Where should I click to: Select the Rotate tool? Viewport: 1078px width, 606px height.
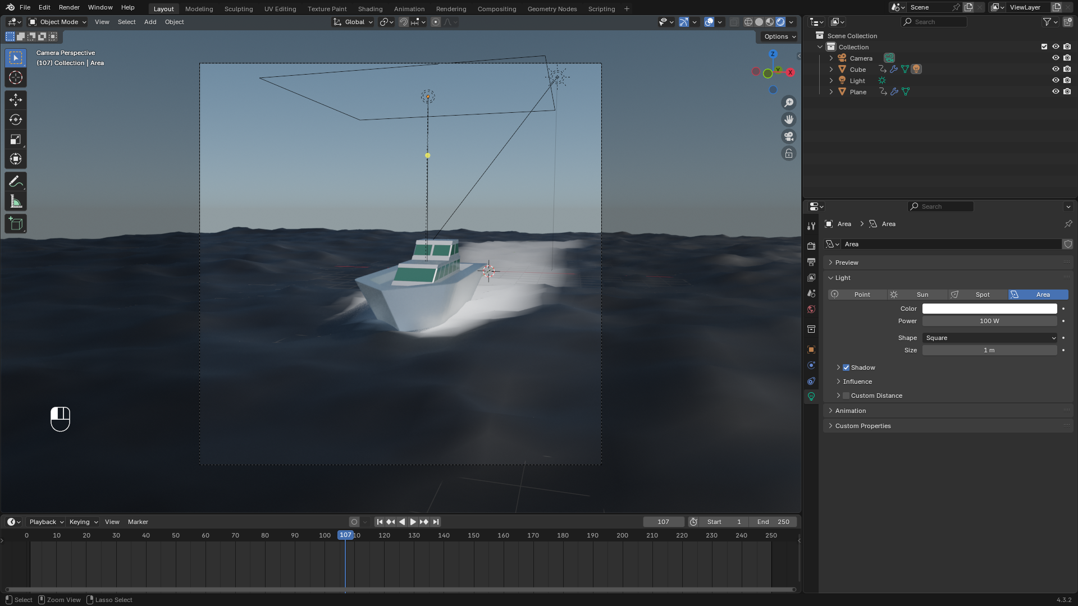click(x=16, y=120)
